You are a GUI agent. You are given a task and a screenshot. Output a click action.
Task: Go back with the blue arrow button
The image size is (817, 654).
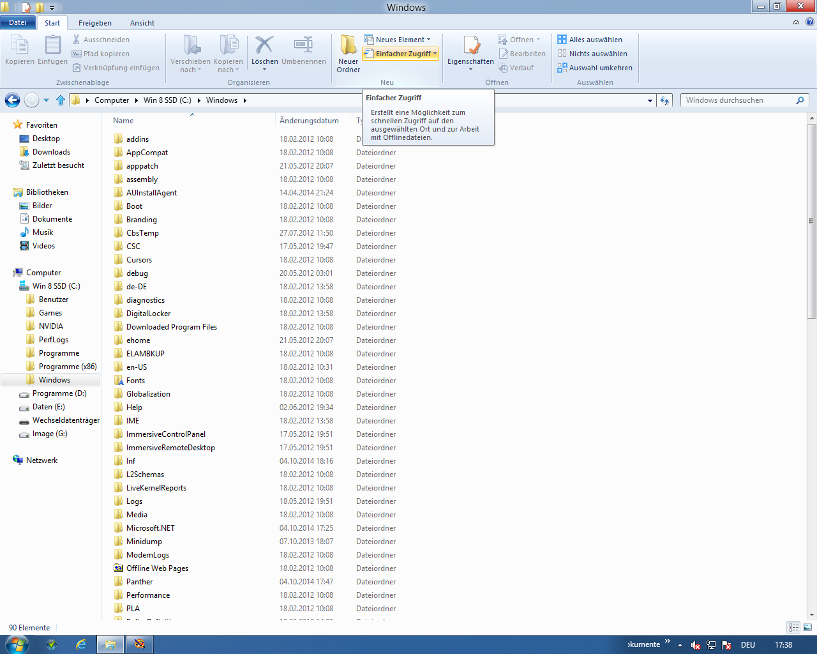pyautogui.click(x=12, y=100)
